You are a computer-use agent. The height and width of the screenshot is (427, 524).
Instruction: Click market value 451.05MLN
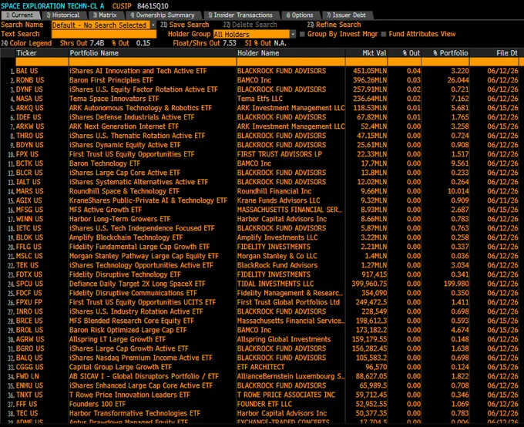click(x=370, y=71)
